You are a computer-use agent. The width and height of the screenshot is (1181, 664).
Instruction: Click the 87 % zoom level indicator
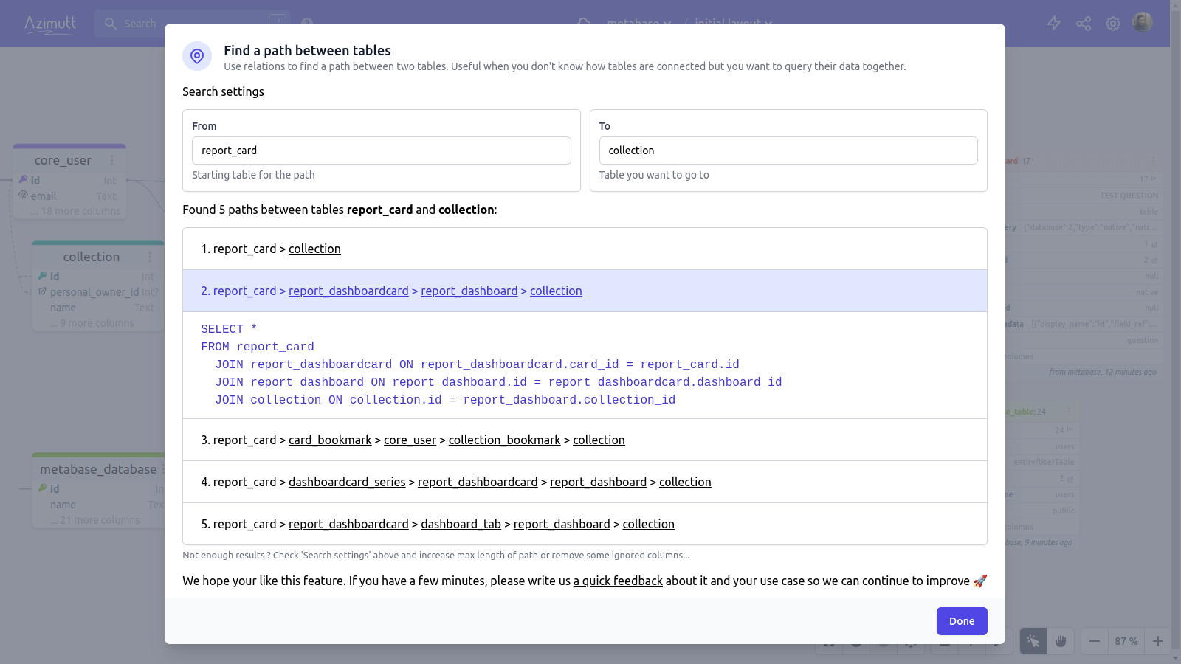[1126, 641]
